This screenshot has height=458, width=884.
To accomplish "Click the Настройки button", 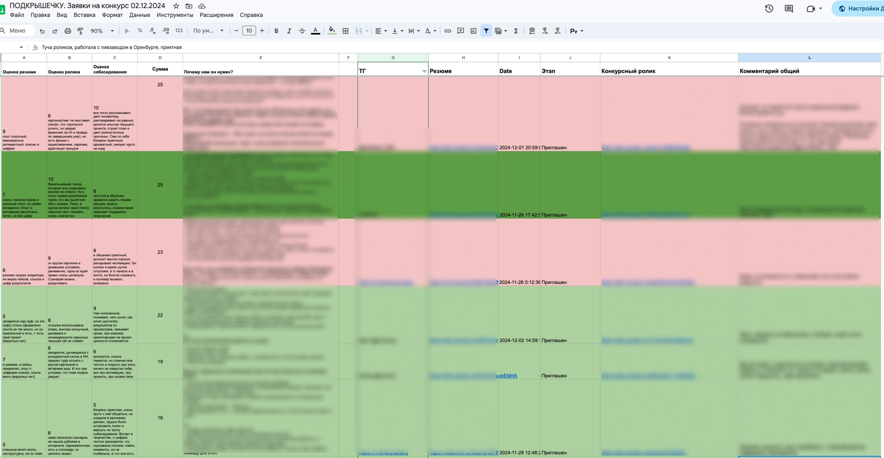I will pyautogui.click(x=859, y=9).
